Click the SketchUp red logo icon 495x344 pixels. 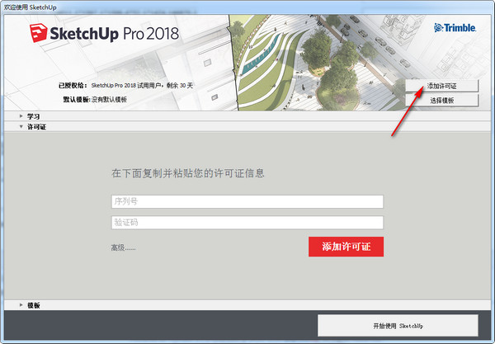click(39, 33)
